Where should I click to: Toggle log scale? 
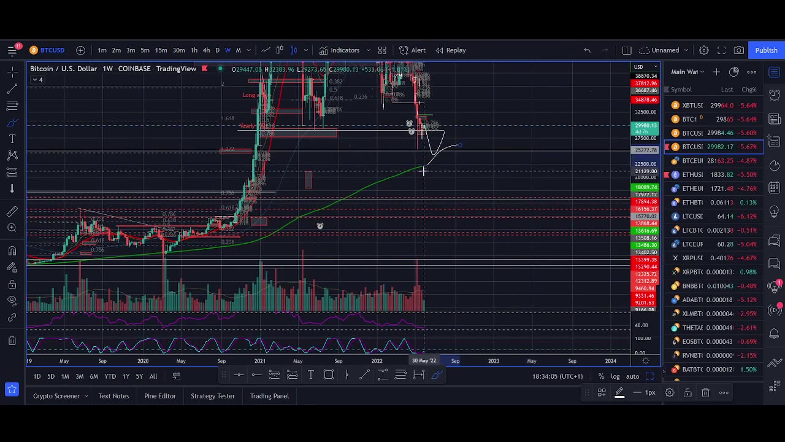point(615,376)
